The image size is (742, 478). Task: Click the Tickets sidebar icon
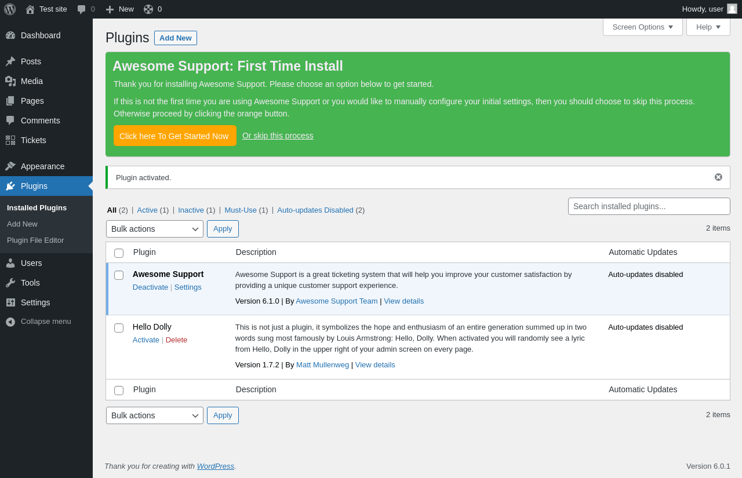click(x=10, y=140)
